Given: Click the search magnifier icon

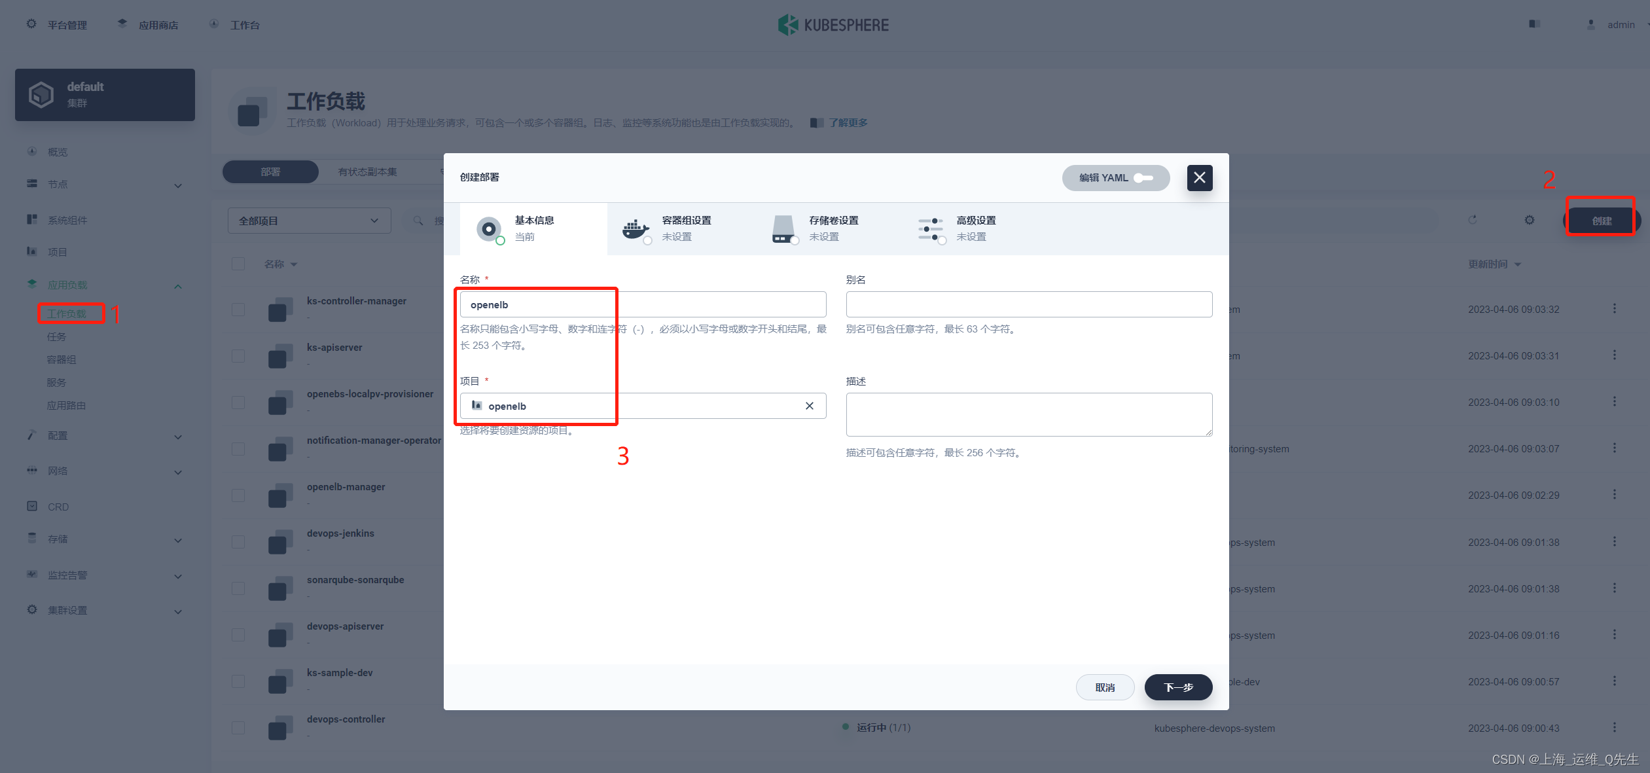Looking at the screenshot, I should click(x=418, y=221).
